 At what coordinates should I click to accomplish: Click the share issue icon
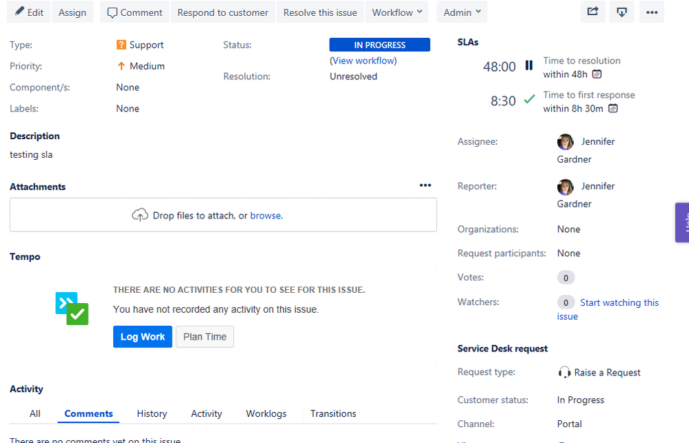point(592,12)
